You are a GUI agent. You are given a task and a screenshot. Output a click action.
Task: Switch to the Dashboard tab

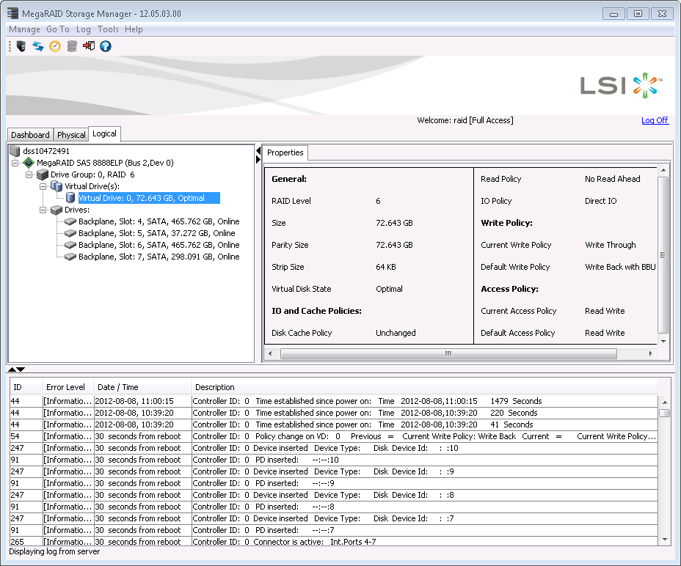30,135
